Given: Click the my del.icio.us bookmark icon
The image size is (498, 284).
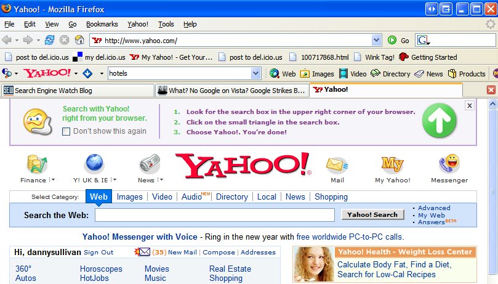Looking at the screenshot, I should [x=78, y=57].
